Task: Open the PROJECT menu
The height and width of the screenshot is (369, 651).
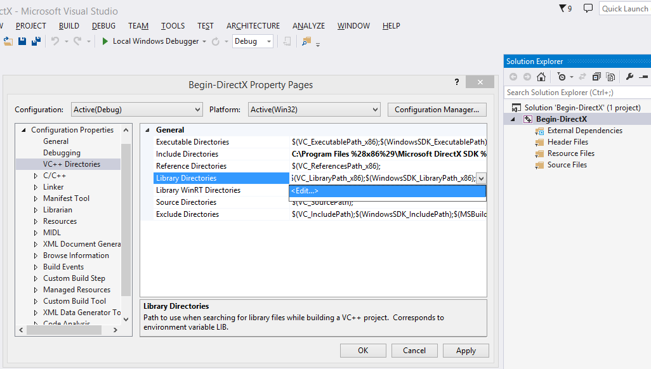Action: [x=30, y=26]
